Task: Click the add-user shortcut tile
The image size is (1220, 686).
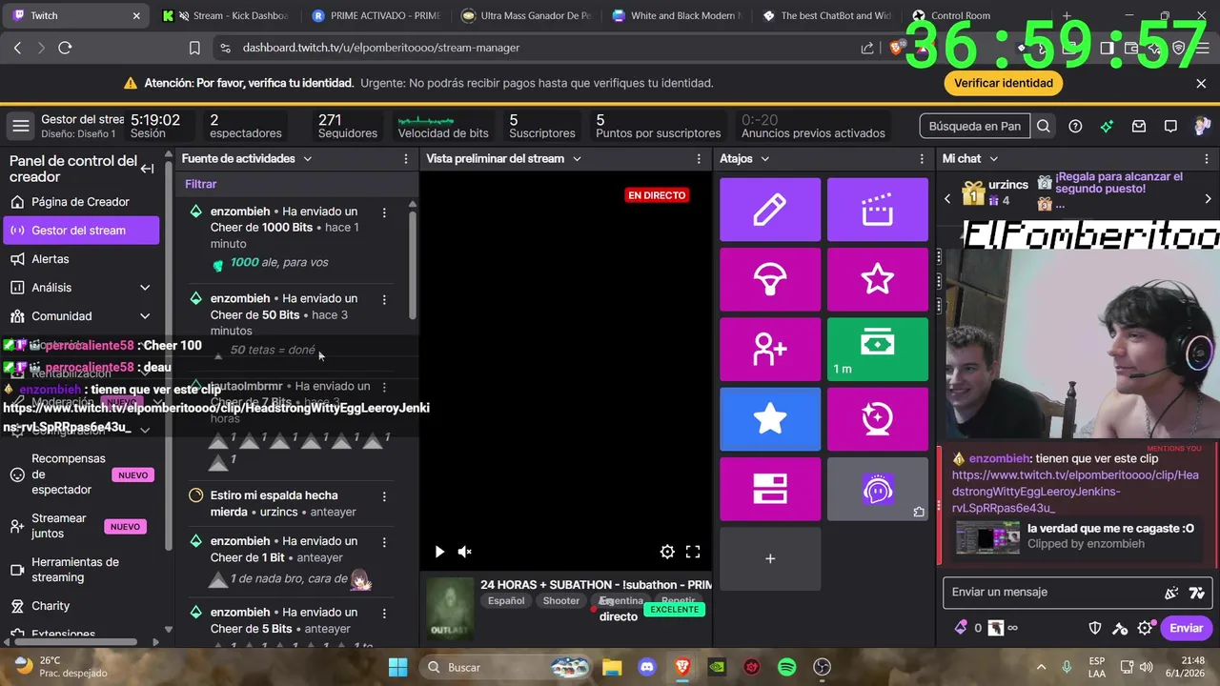Action: click(770, 349)
